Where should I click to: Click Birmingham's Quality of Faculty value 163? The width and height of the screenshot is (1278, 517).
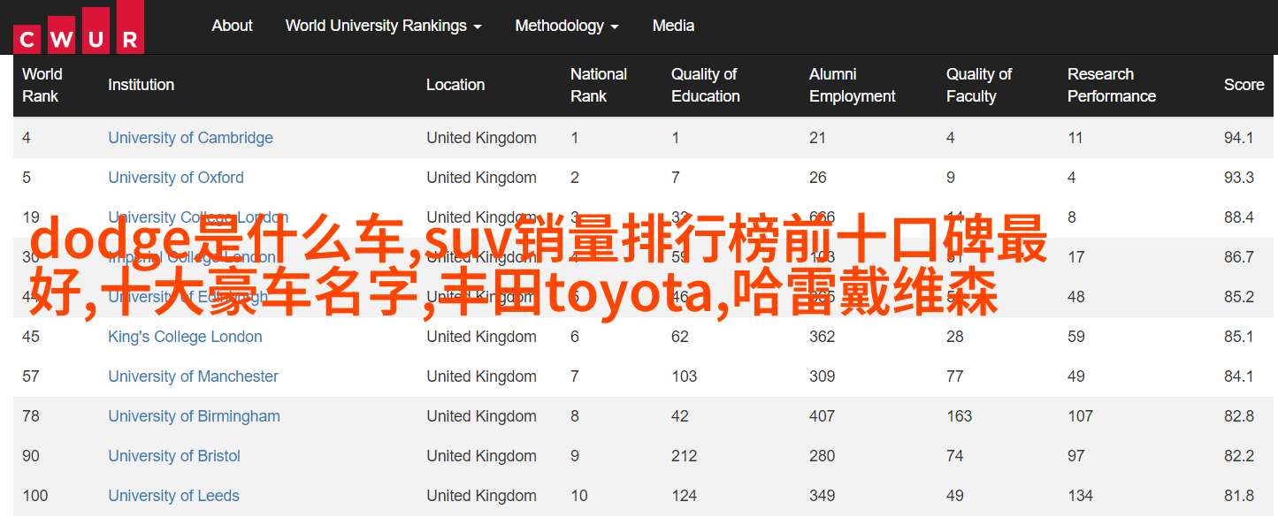tap(960, 416)
